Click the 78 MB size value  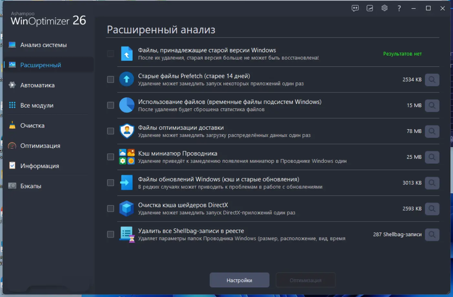pyautogui.click(x=414, y=131)
